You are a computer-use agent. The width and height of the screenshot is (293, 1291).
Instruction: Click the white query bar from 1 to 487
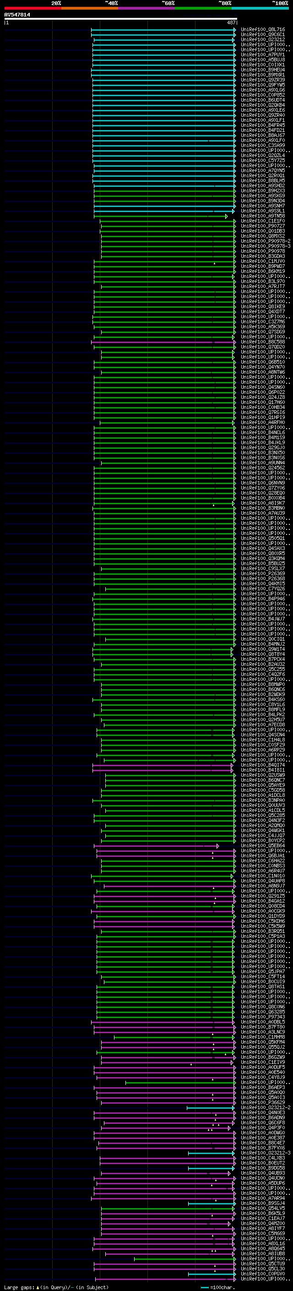click(x=121, y=19)
